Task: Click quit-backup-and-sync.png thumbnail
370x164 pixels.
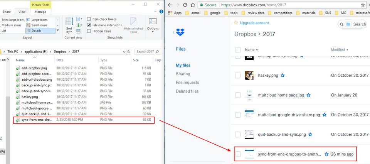Action: (x=249, y=134)
